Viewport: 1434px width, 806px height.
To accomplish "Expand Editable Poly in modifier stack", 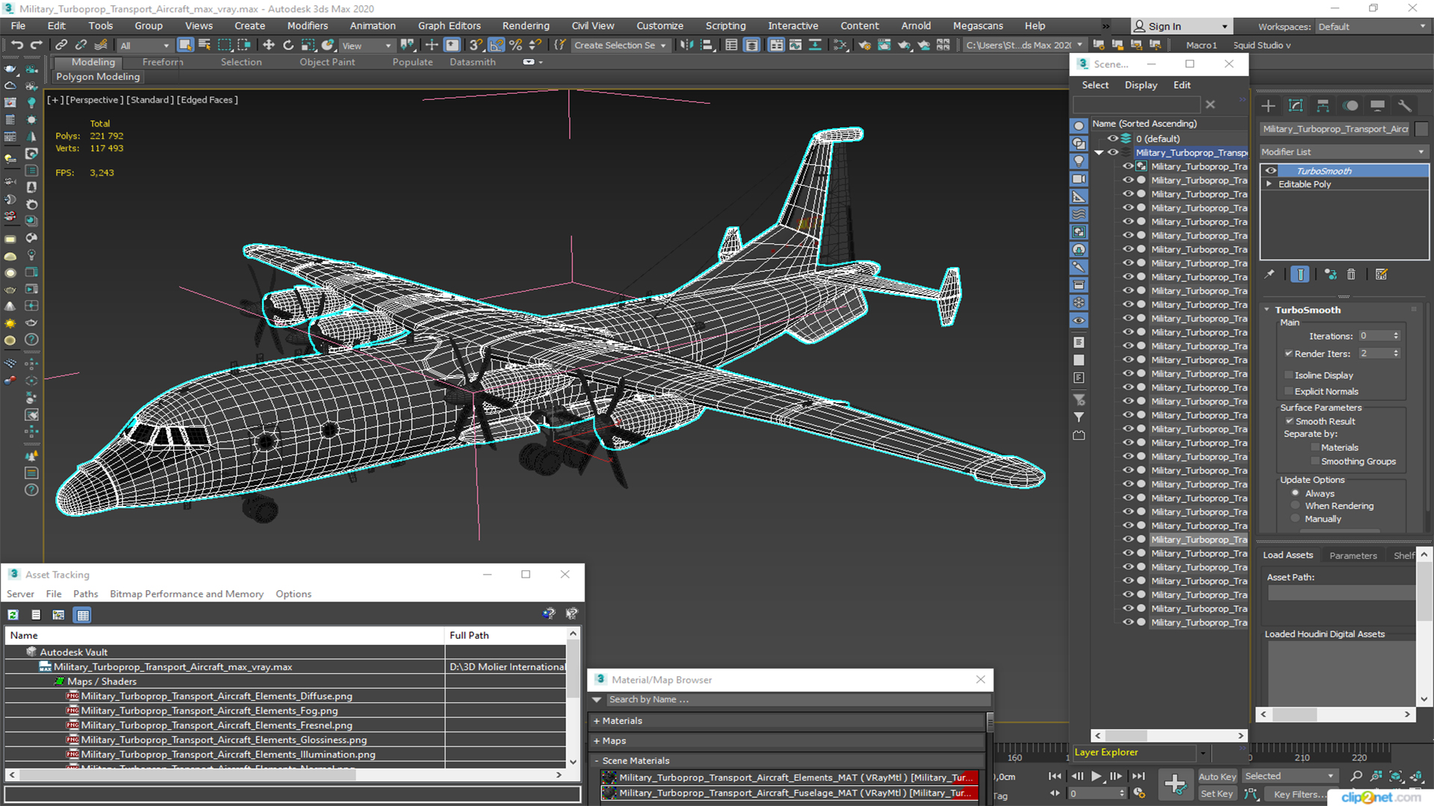I will pyautogui.click(x=1268, y=184).
